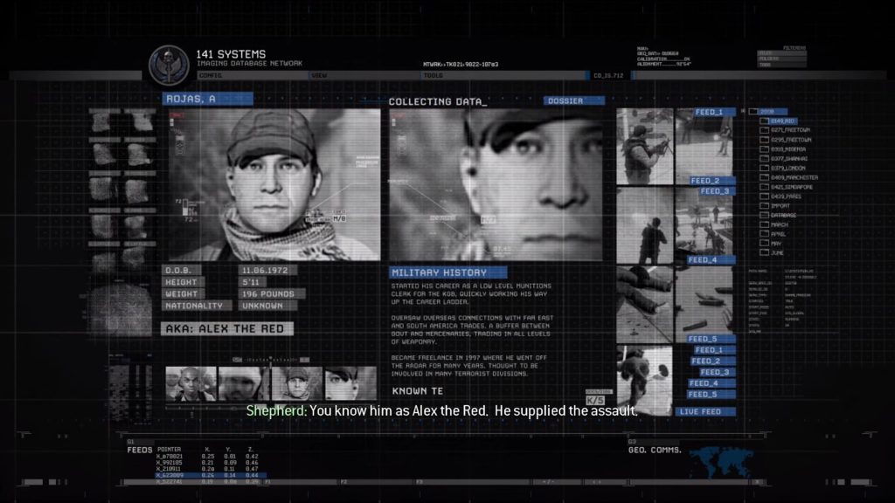Click the AKA: ALEX THE RED label

(227, 329)
